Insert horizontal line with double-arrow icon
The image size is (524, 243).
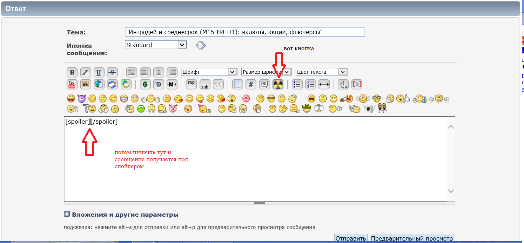point(324,84)
